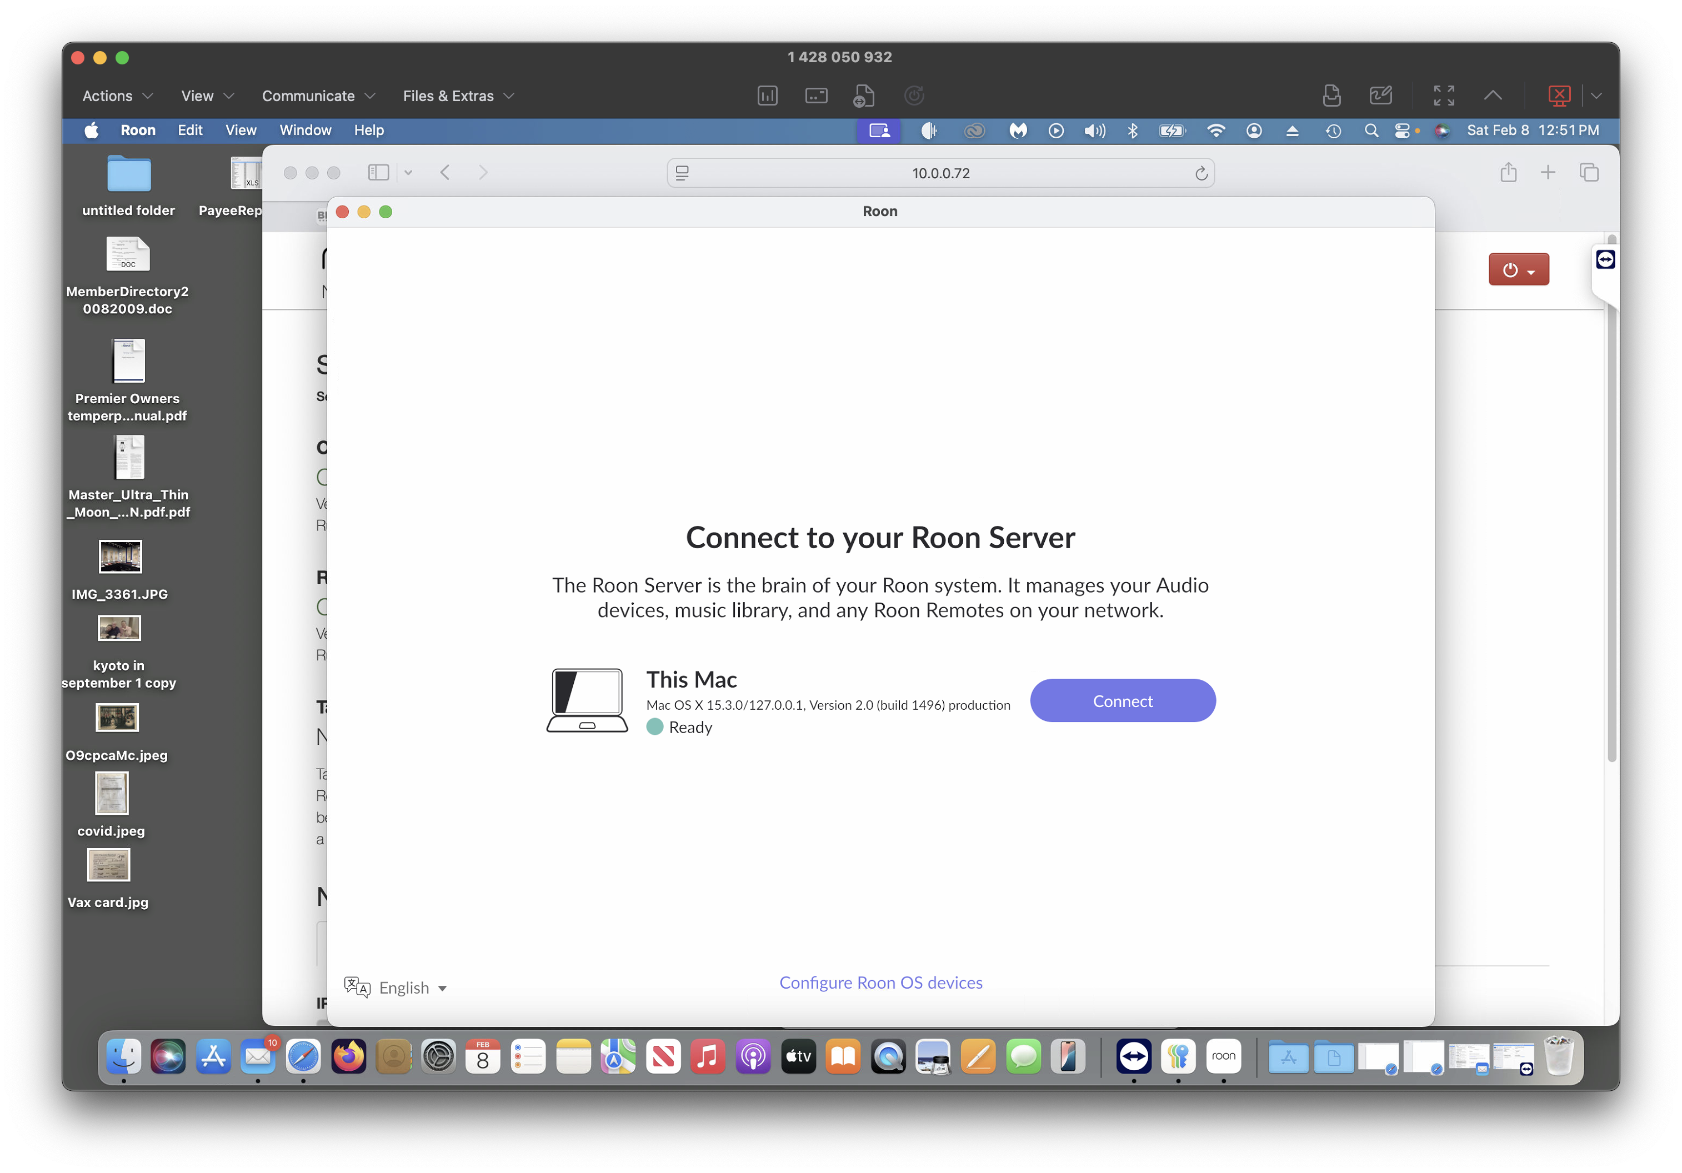Viewport: 1682px width, 1173px height.
Task: Click the red power dropdown button in Safari page
Action: click(x=1518, y=269)
